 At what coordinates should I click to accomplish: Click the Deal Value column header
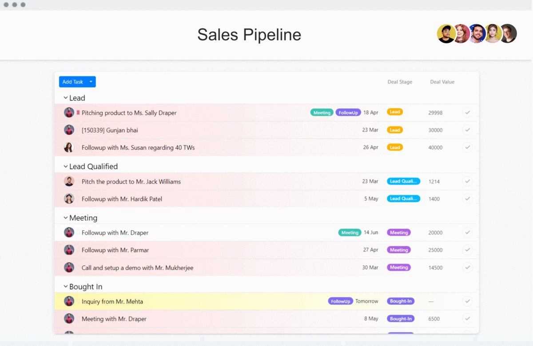[442, 82]
